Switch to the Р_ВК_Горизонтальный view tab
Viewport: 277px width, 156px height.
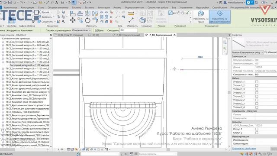(x=128, y=35)
